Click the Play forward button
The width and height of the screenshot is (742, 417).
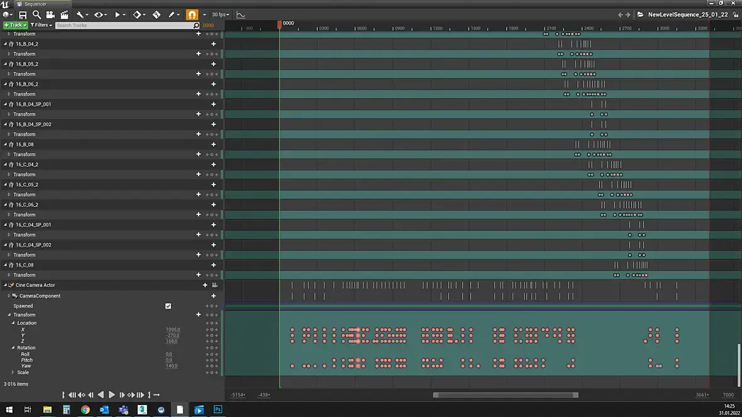click(112, 395)
